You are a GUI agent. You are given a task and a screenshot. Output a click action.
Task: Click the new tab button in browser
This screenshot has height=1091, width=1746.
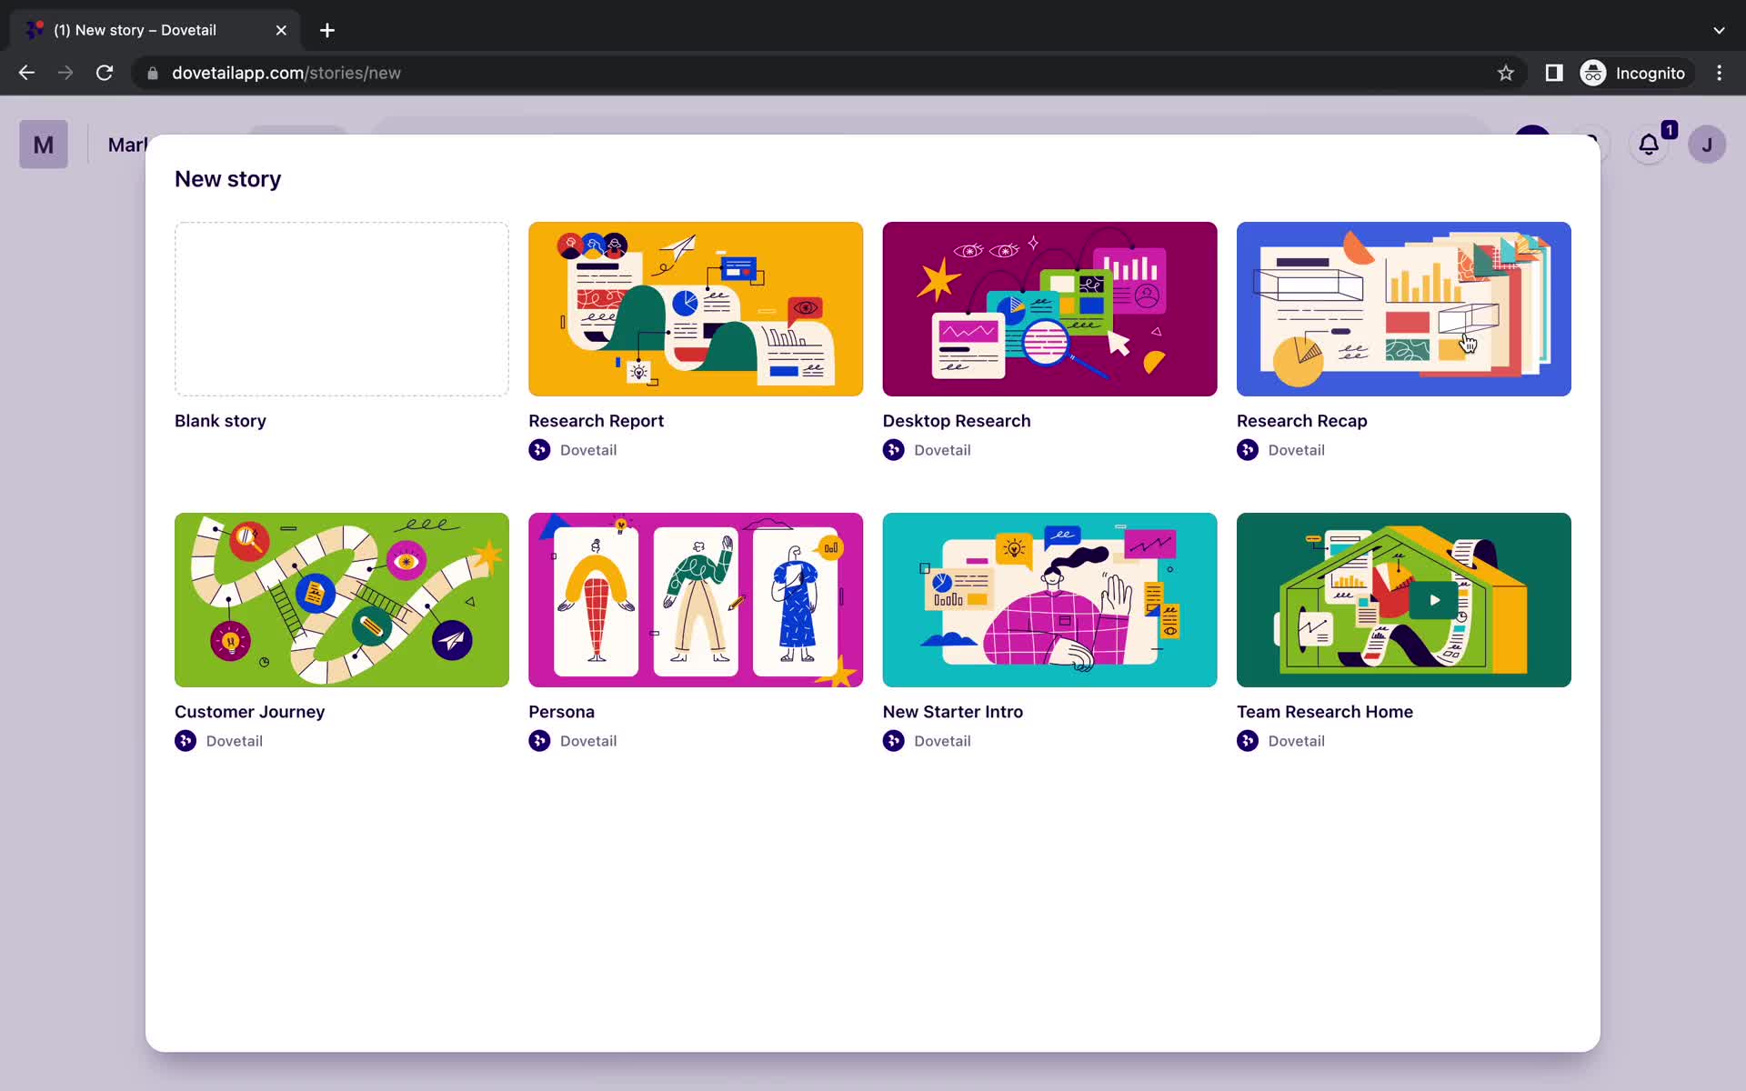326,30
